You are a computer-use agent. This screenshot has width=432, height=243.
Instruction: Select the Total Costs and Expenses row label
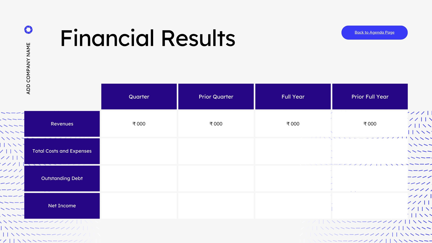point(62,151)
